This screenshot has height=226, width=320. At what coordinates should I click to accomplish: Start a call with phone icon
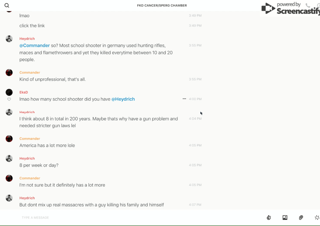tap(308, 5)
